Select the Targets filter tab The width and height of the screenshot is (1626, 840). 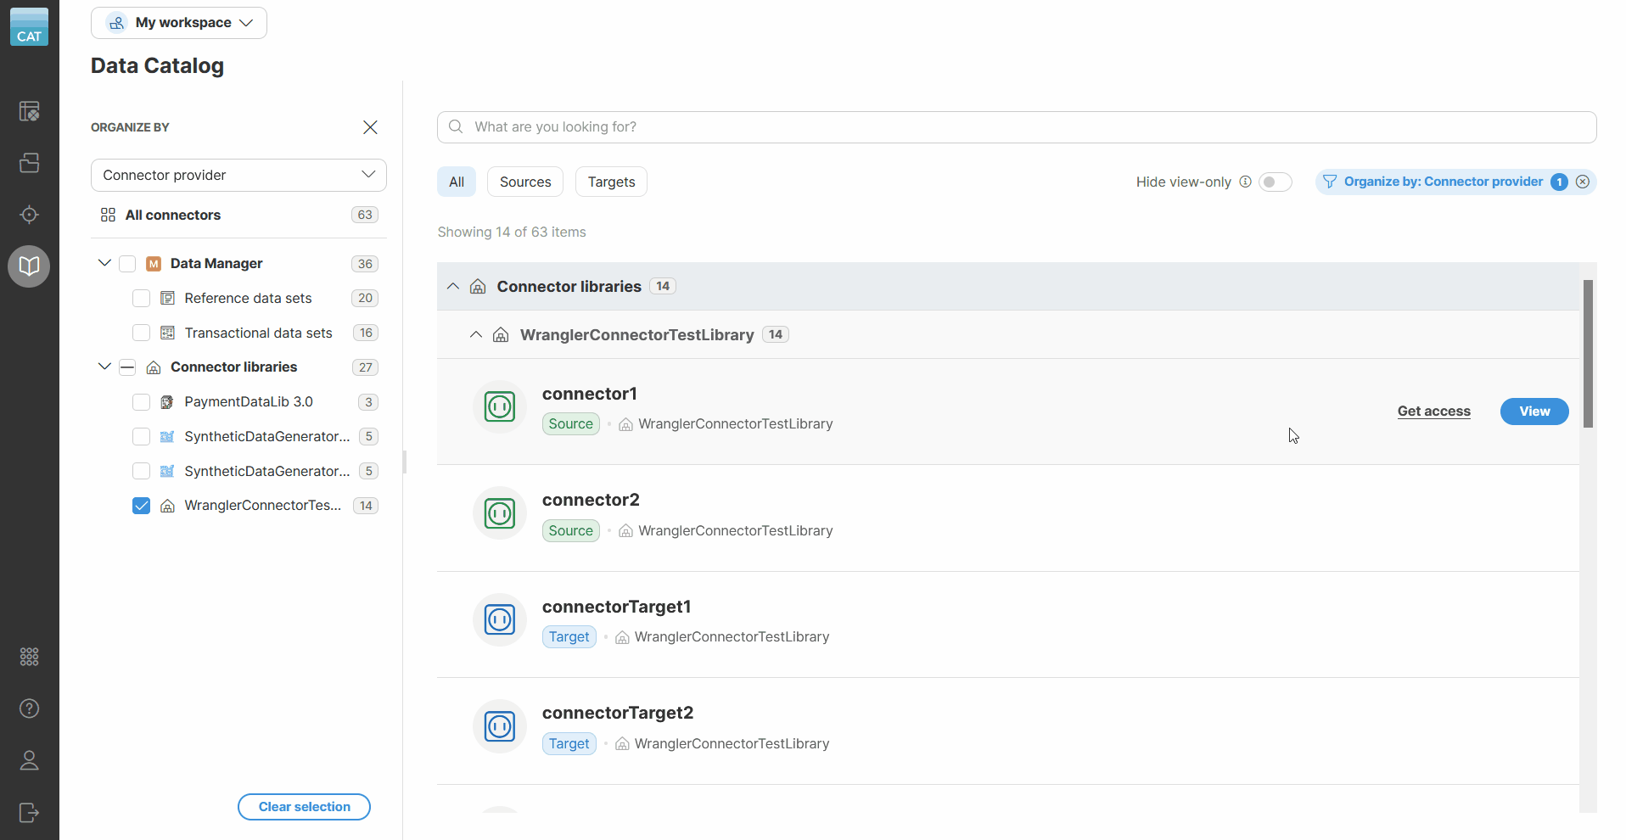pyautogui.click(x=611, y=182)
